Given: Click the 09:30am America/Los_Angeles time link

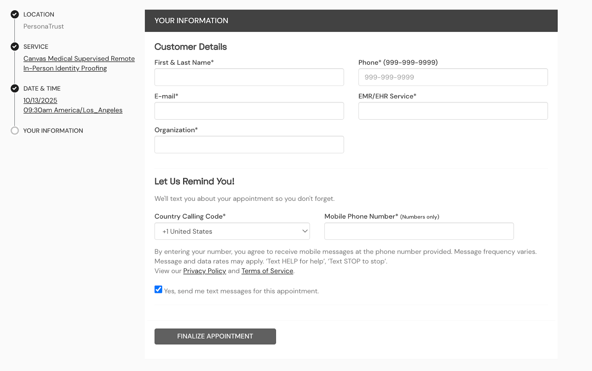Looking at the screenshot, I should [73, 110].
